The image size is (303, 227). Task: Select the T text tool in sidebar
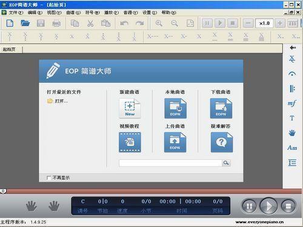point(292,118)
